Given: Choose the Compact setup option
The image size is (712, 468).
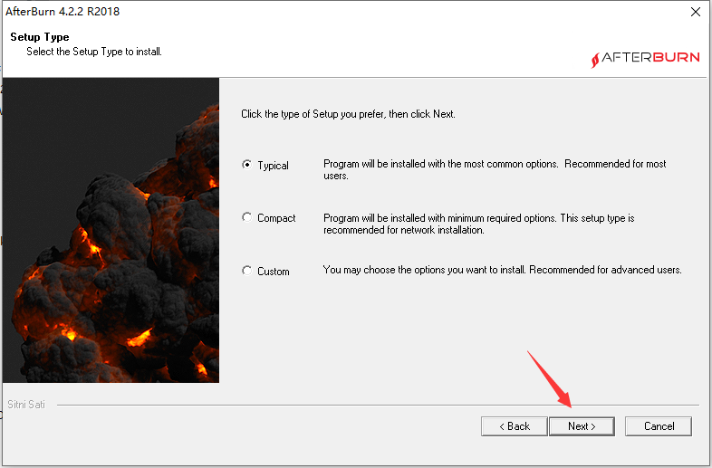Looking at the screenshot, I should 247,217.
